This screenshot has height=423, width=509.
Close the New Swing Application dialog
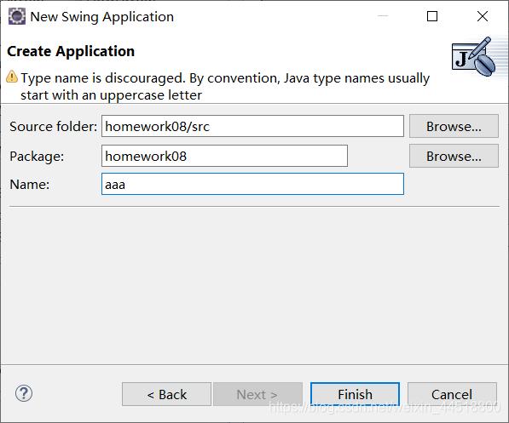[x=483, y=16]
